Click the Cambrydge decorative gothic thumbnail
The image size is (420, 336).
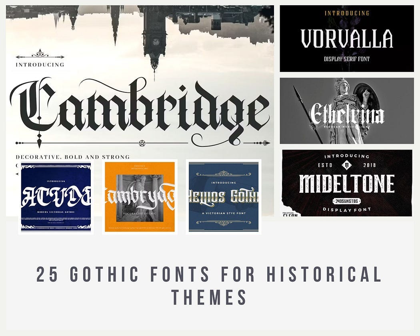140,197
